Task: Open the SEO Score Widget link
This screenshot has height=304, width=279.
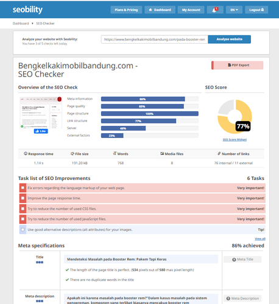Action: (235, 139)
